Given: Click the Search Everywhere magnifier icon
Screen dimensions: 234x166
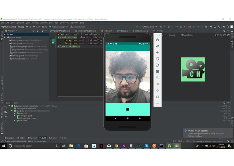Looking at the screenshot, I should [x=228, y=27].
